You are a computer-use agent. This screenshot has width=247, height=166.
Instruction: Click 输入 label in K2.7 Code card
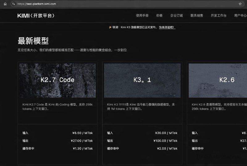click(25, 133)
